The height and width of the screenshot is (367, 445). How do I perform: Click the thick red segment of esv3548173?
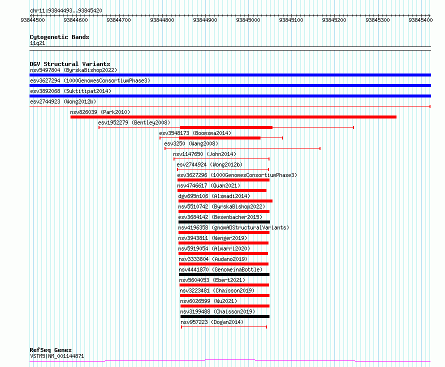click(x=219, y=138)
